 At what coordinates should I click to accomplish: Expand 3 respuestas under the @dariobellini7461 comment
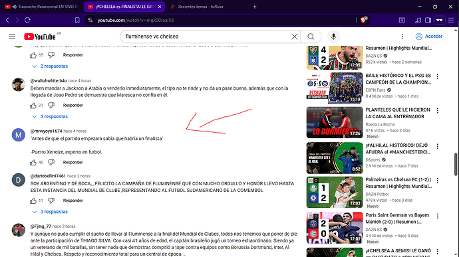pyautogui.click(x=50, y=212)
